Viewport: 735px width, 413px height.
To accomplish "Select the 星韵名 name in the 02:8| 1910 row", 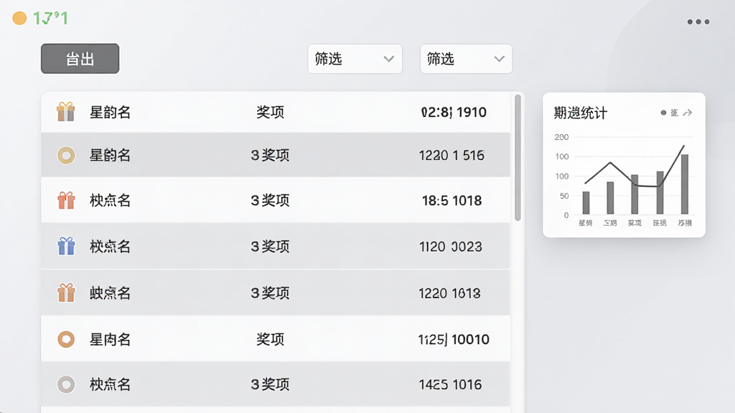I will click(110, 113).
